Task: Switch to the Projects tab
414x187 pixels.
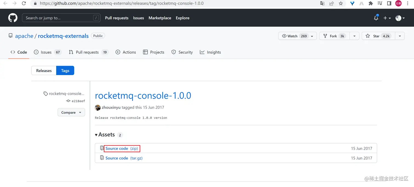Action: [154, 52]
